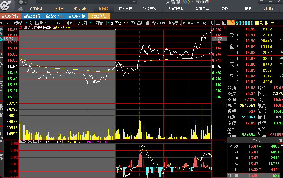The image size is (283, 178).
Task: Open the 沪深市场 menu
Action: (x=36, y=9)
